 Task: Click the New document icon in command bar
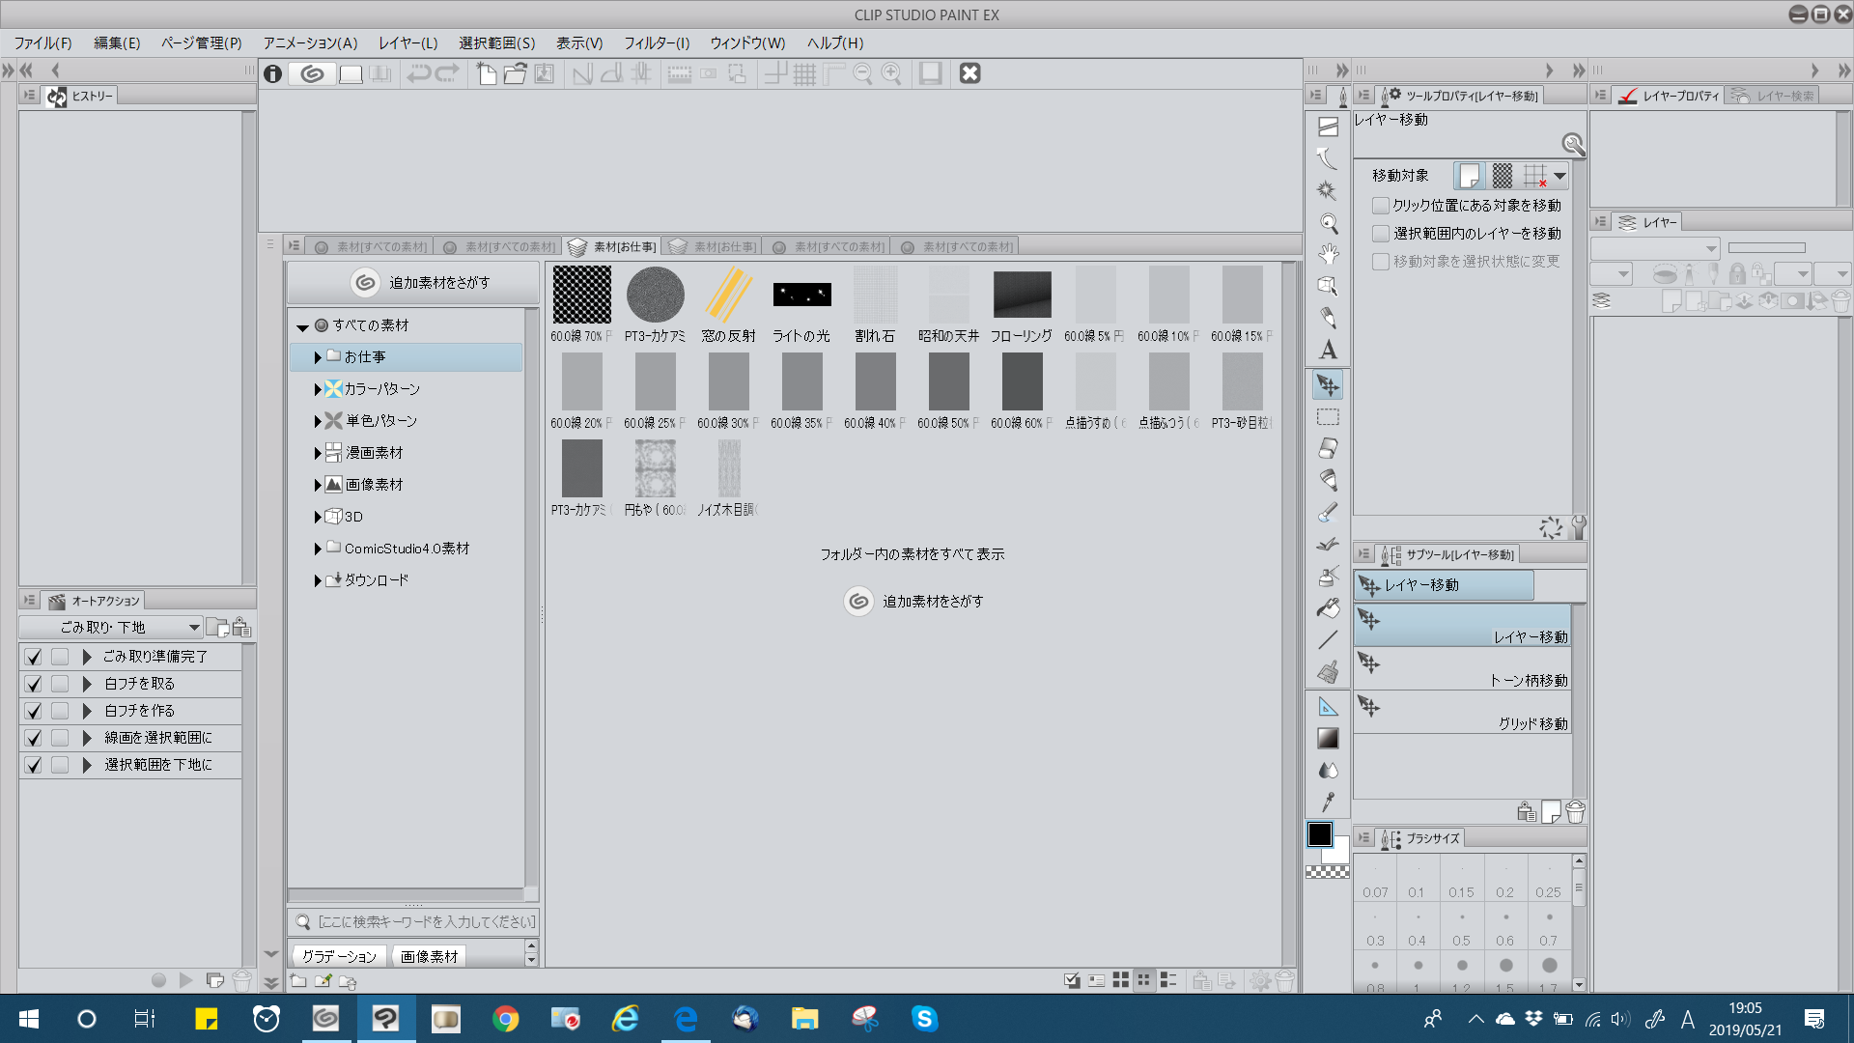tap(487, 73)
